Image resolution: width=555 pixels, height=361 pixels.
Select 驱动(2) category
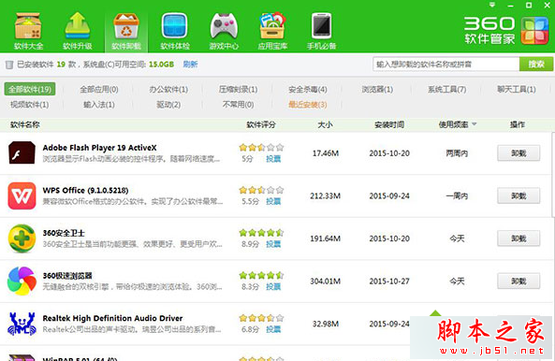(168, 105)
